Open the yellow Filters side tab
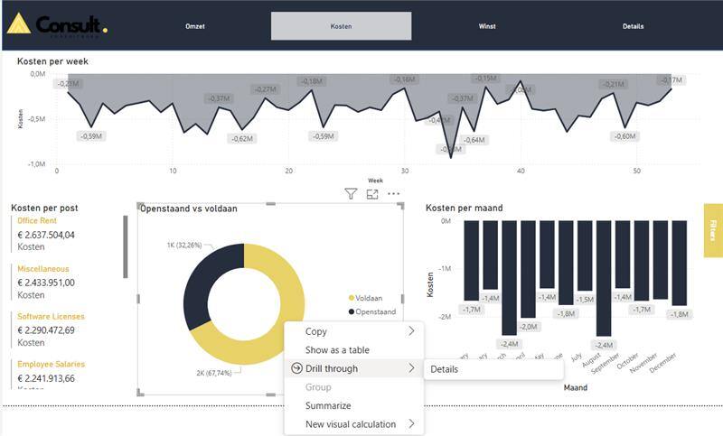Screen dimensions: 723x436 [712, 229]
